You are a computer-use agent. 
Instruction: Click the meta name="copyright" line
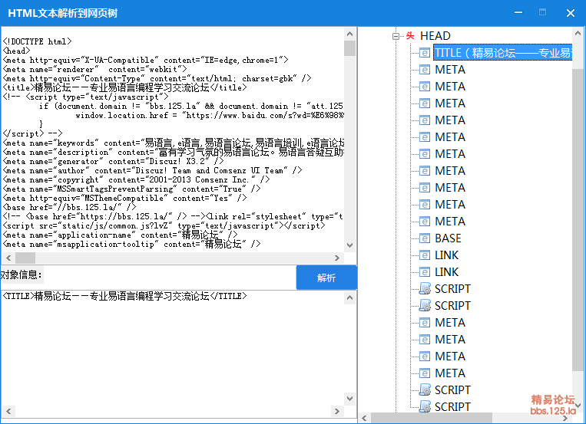pyautogui.click(x=136, y=179)
